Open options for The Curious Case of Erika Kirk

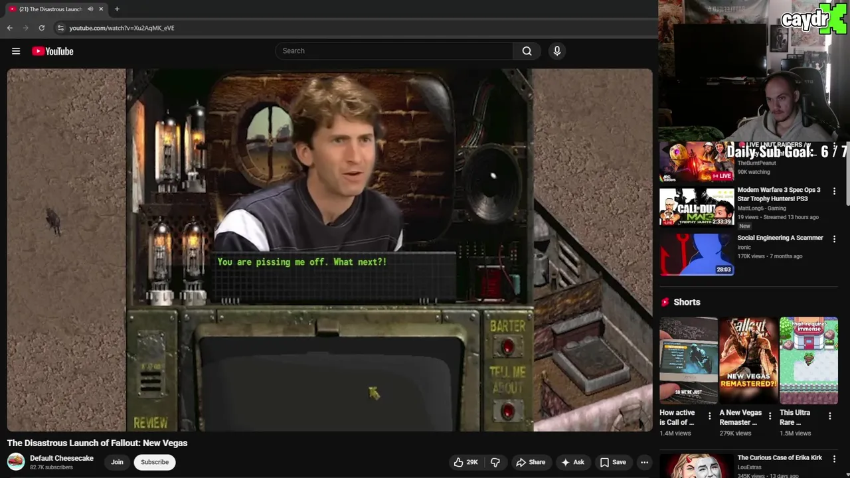coord(834,459)
